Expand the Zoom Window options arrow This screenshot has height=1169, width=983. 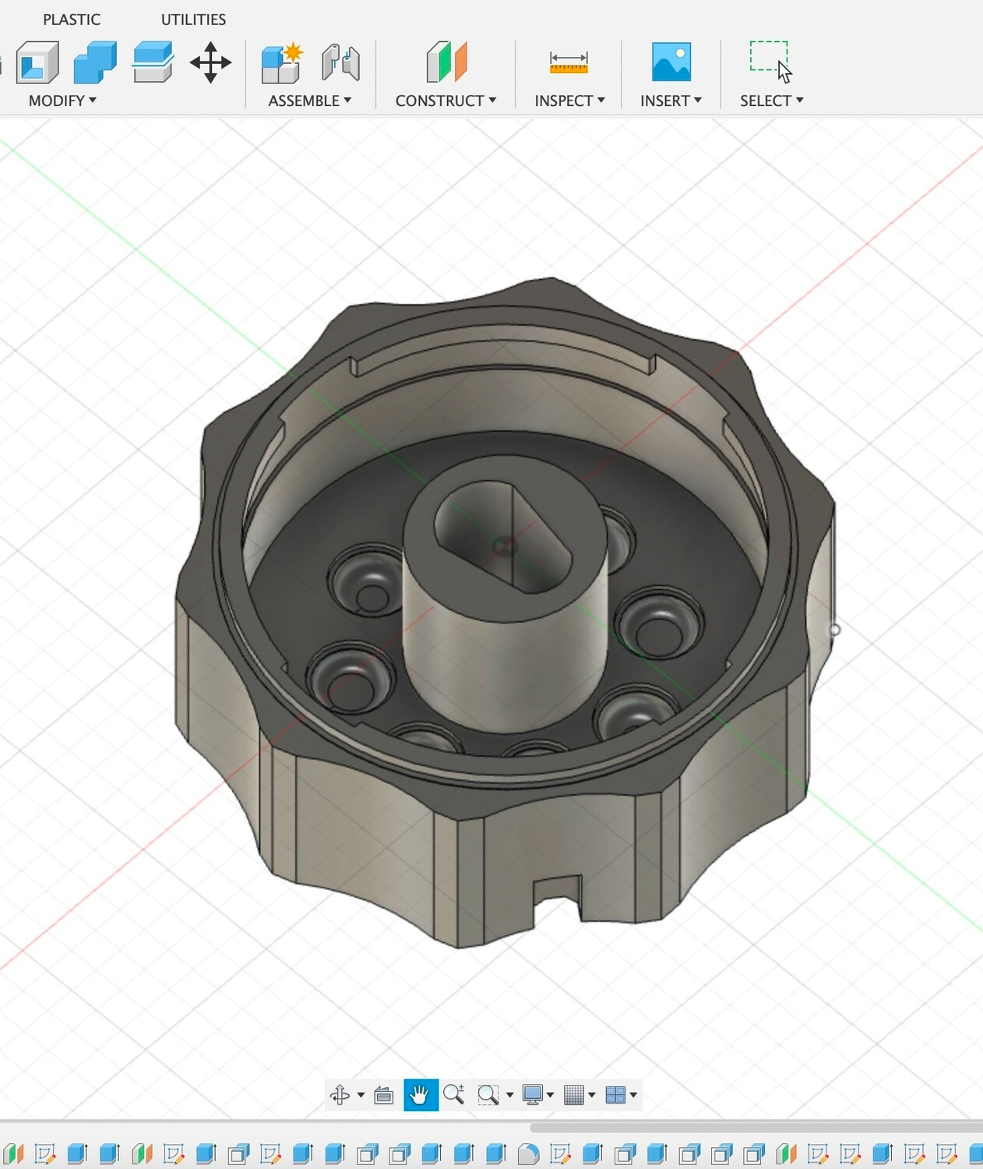[509, 1095]
